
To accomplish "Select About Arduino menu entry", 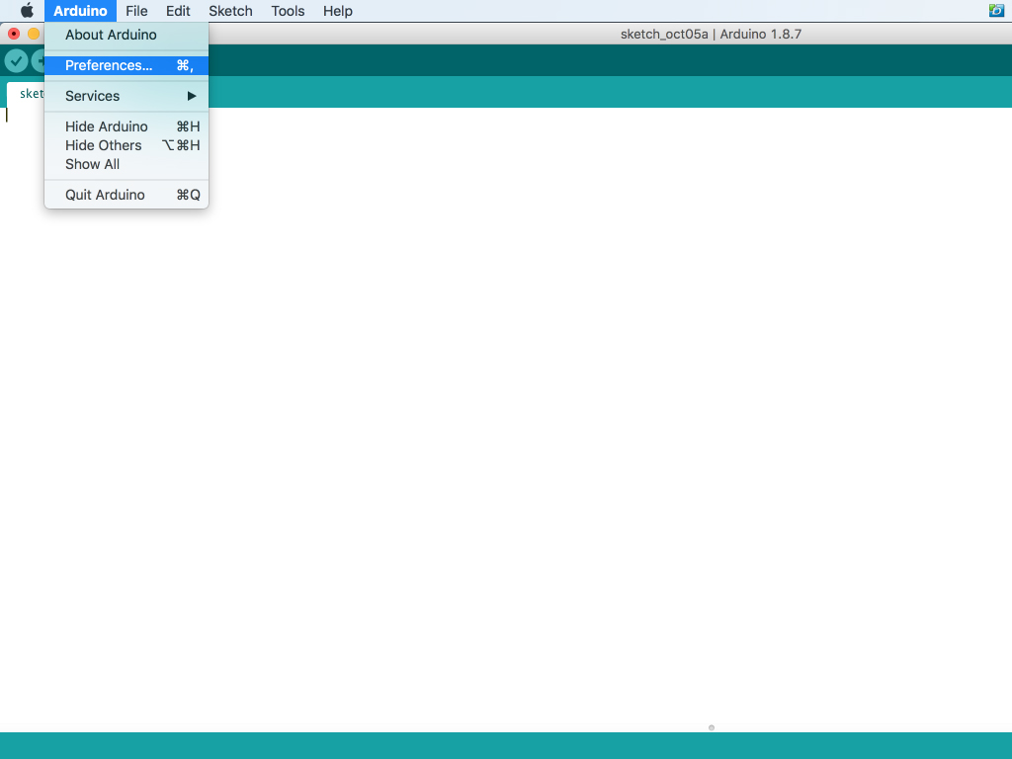I will [x=126, y=35].
